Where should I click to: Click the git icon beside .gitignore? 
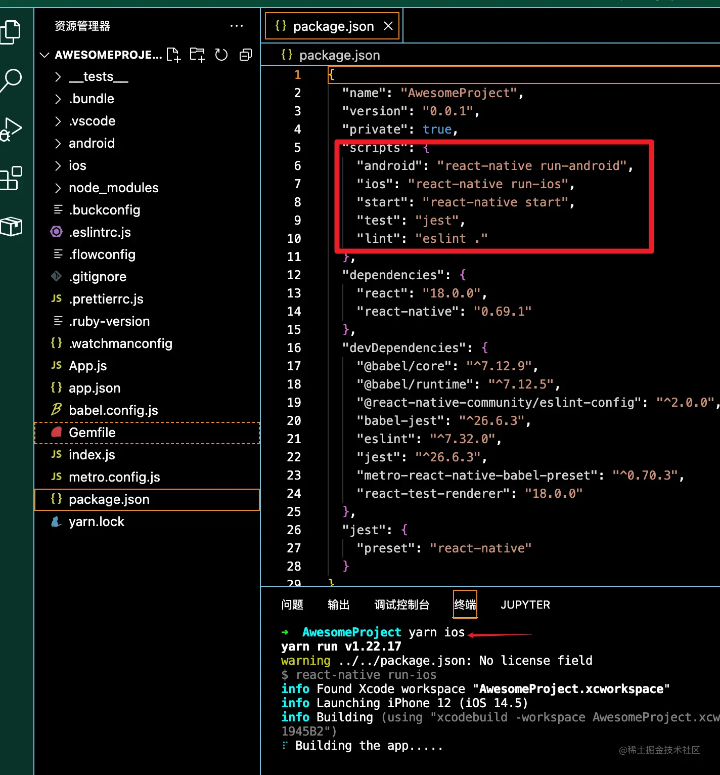point(57,276)
